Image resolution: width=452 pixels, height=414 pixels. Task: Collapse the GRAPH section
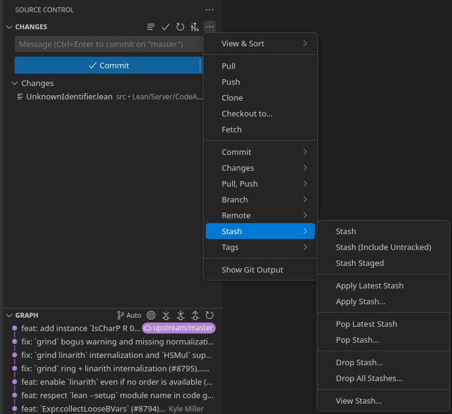click(x=9, y=315)
